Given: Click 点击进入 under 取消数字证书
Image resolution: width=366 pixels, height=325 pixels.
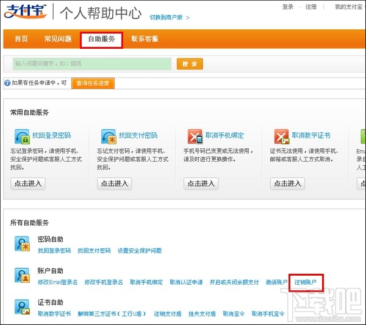Looking at the screenshot, I should pyautogui.click(x=288, y=184).
